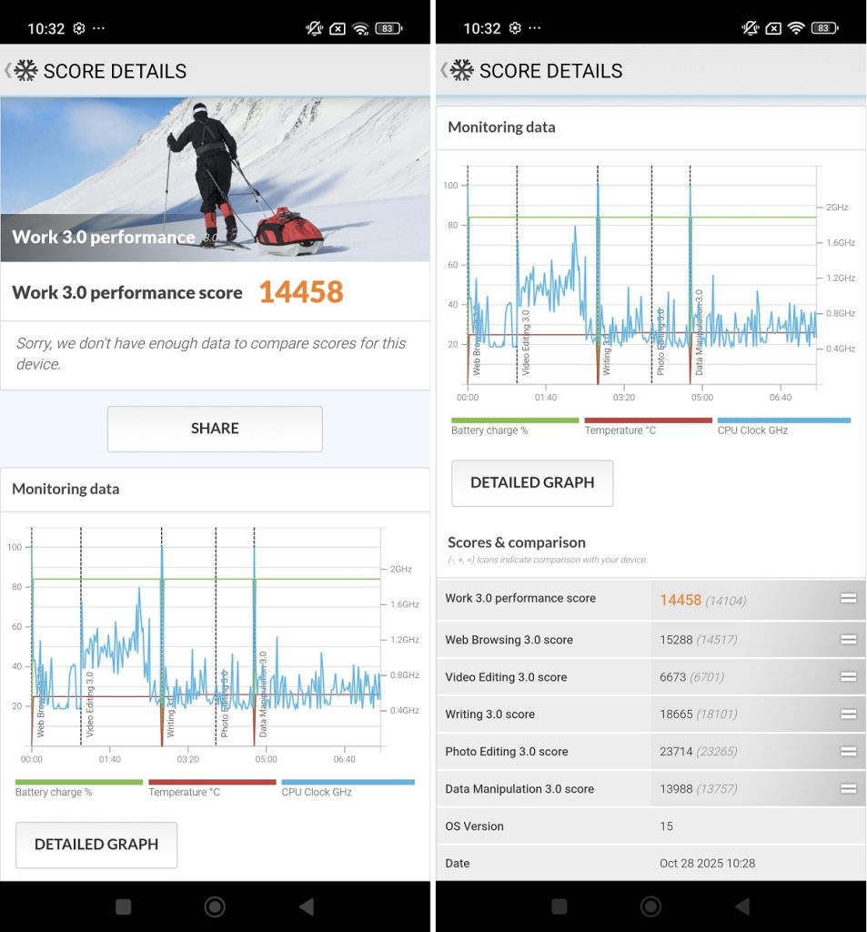The width and height of the screenshot is (867, 932).
Task: Tap the orange 14458 score on left screen
Action: (300, 292)
